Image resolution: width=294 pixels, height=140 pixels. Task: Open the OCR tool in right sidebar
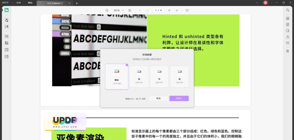pos(287,18)
